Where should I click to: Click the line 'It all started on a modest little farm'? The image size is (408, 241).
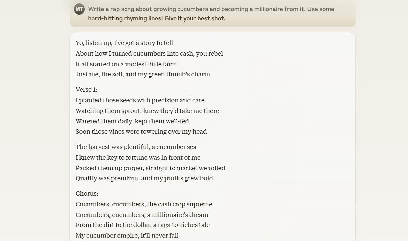pos(126,64)
